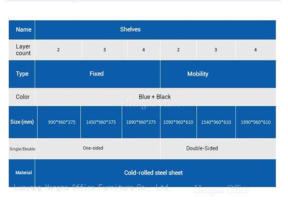Select the 1090*960*610 size cell
This screenshot has width=288, height=204.
tap(178, 122)
